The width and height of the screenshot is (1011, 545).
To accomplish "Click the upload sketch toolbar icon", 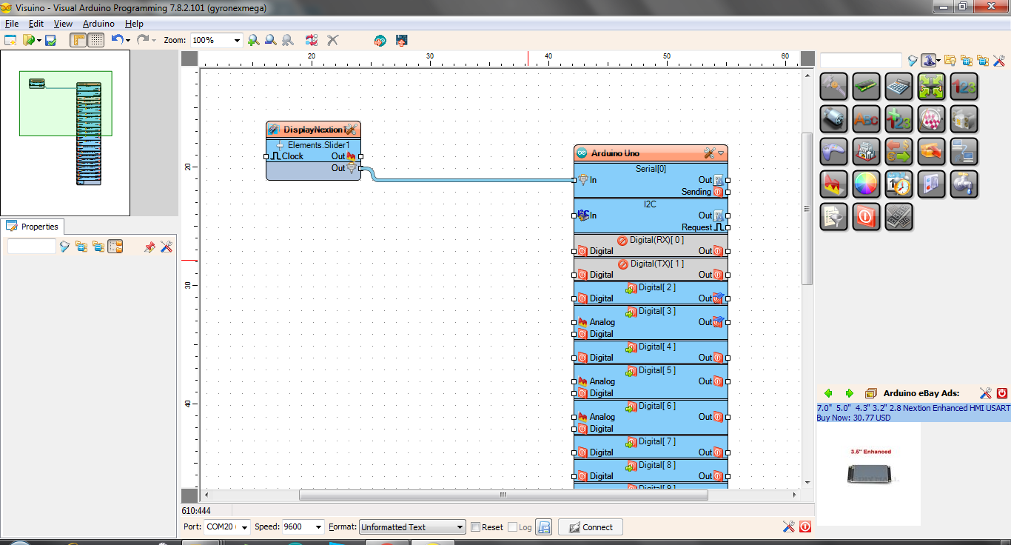I will click(x=400, y=41).
